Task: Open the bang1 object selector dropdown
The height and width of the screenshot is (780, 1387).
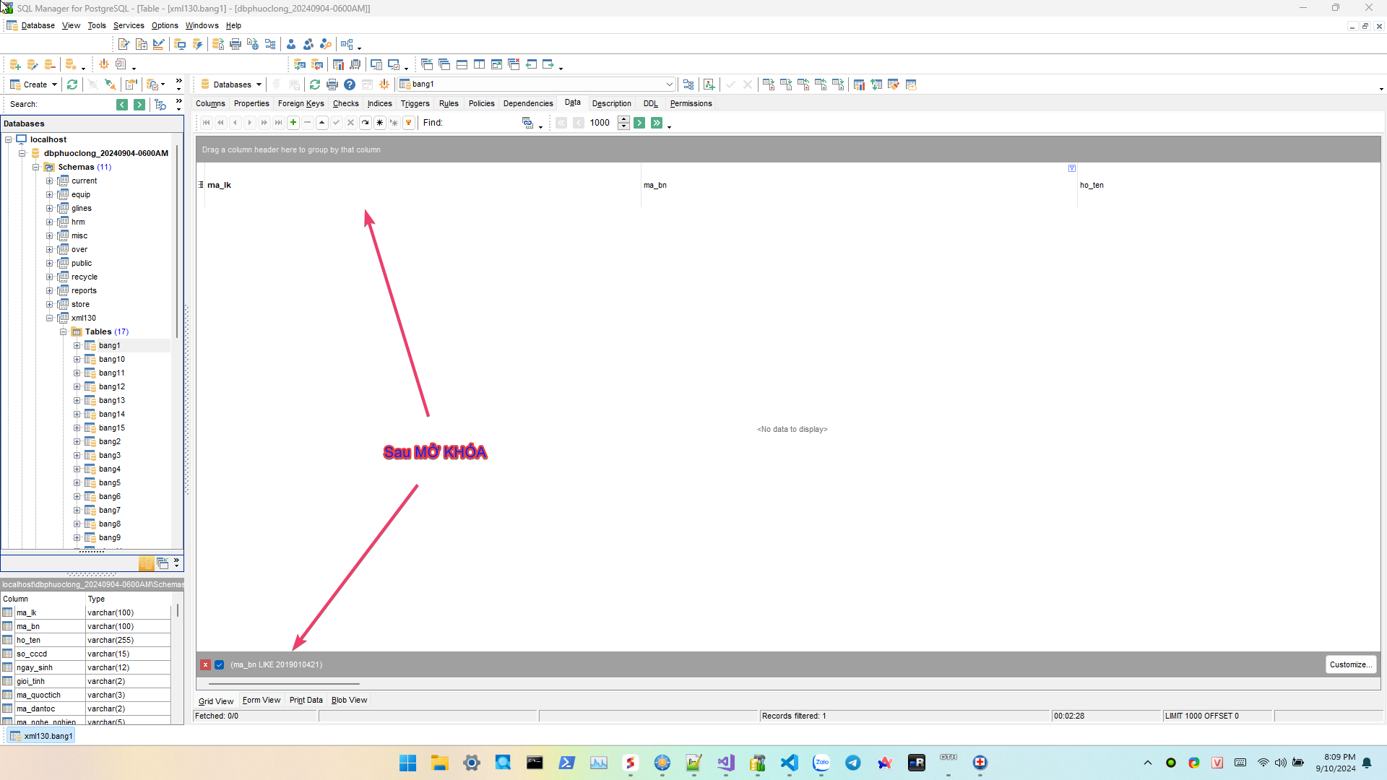Action: pyautogui.click(x=669, y=84)
